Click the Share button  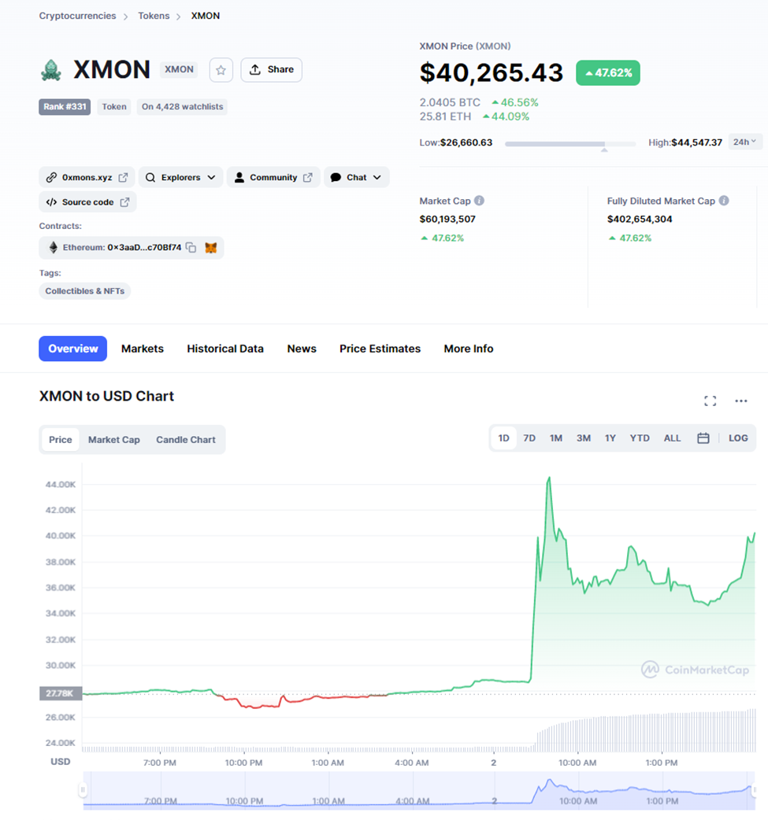[x=271, y=69]
